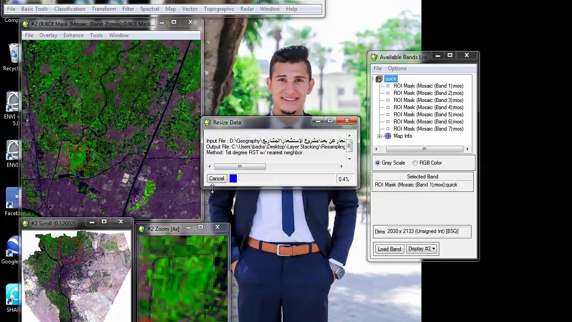The width and height of the screenshot is (572, 322).
Task: Click ENVI logo in Available Bands List title
Action: (374, 57)
